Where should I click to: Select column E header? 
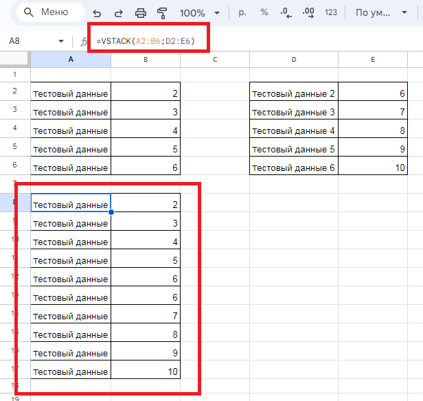[x=373, y=59]
